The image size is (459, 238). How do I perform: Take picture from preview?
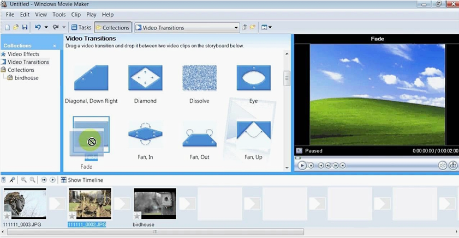(x=453, y=166)
